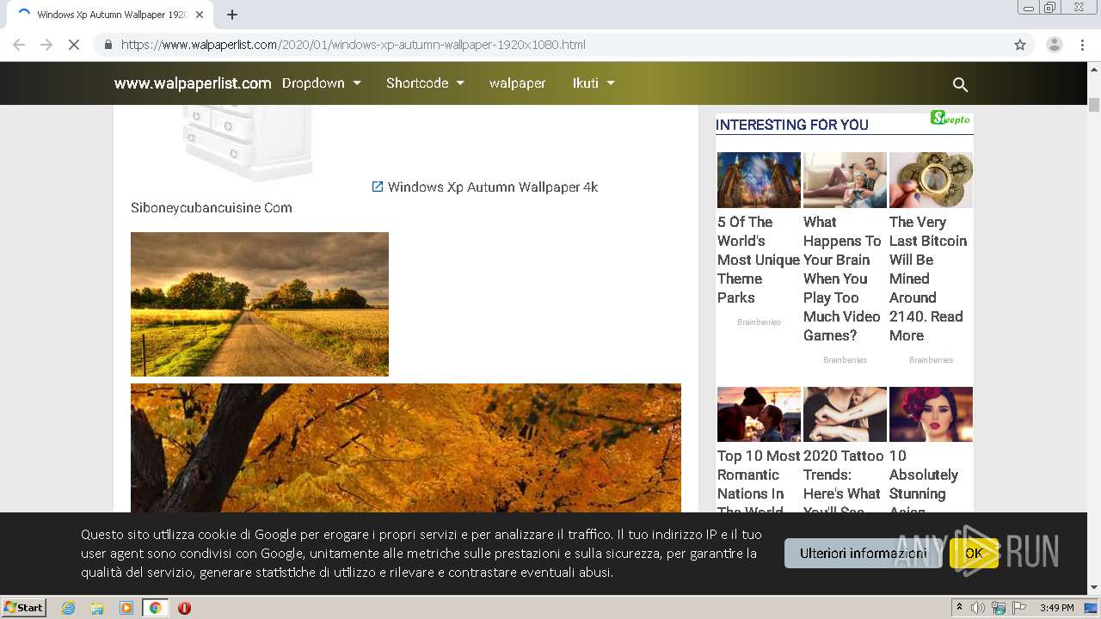
Task: Bookmark this page with the star icon
Action: click(x=1020, y=45)
